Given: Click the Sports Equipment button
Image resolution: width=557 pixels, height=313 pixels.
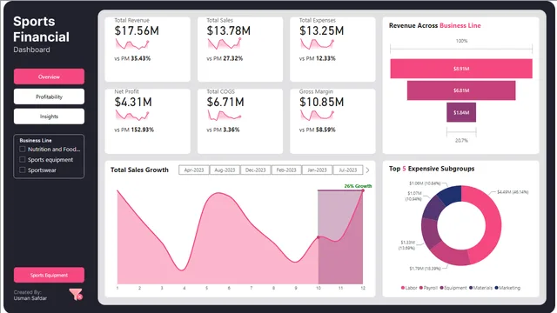Looking at the screenshot, I should pyautogui.click(x=49, y=275).
